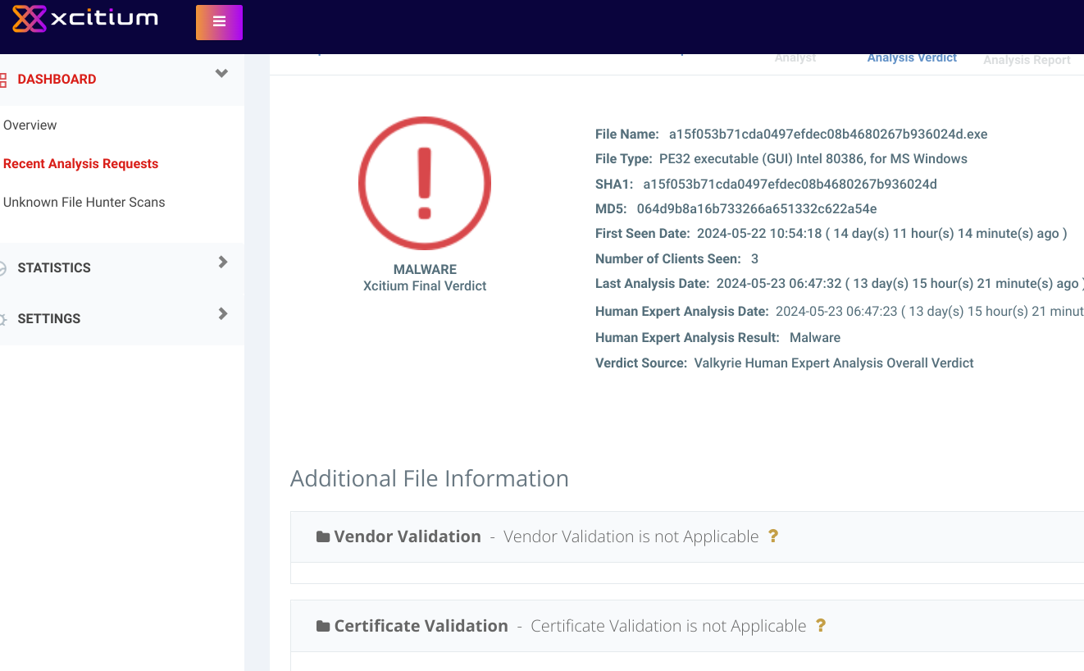This screenshot has height=671, width=1084.
Task: Click the Number of Clients Seen value
Action: pyautogui.click(x=754, y=259)
